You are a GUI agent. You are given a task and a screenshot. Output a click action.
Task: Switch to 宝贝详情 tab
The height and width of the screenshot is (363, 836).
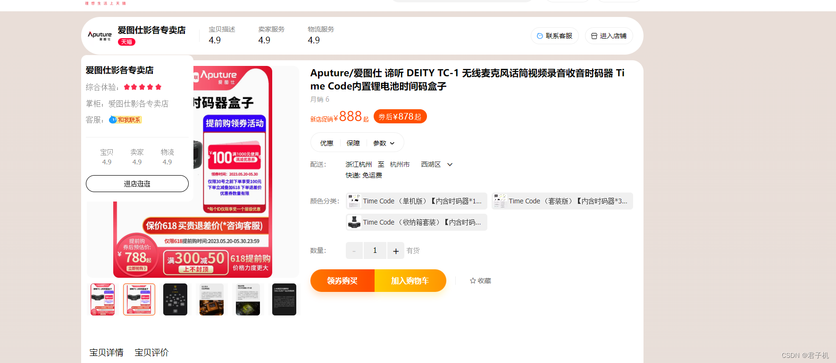click(x=107, y=353)
